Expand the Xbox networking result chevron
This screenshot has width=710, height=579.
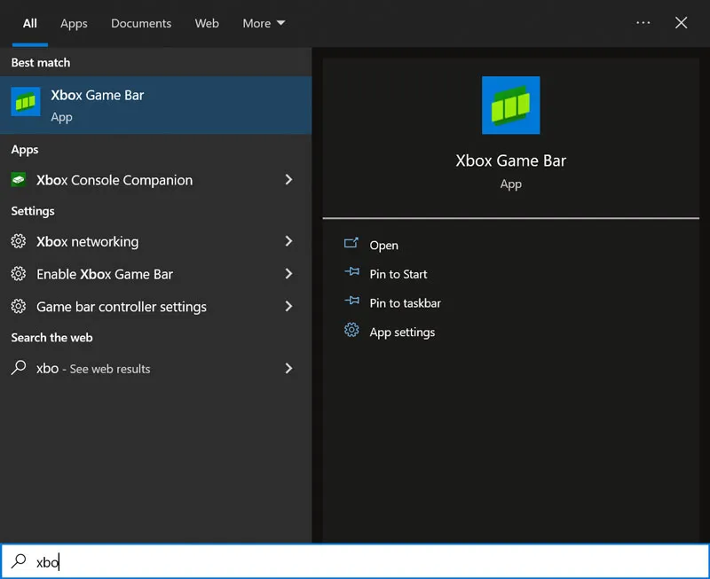288,241
